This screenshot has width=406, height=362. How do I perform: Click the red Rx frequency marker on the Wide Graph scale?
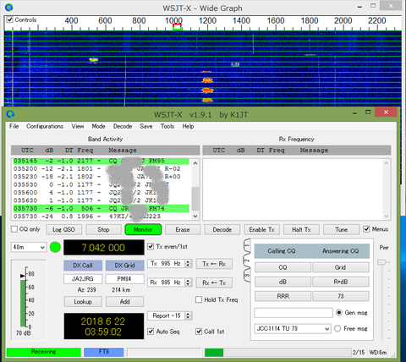(177, 27)
